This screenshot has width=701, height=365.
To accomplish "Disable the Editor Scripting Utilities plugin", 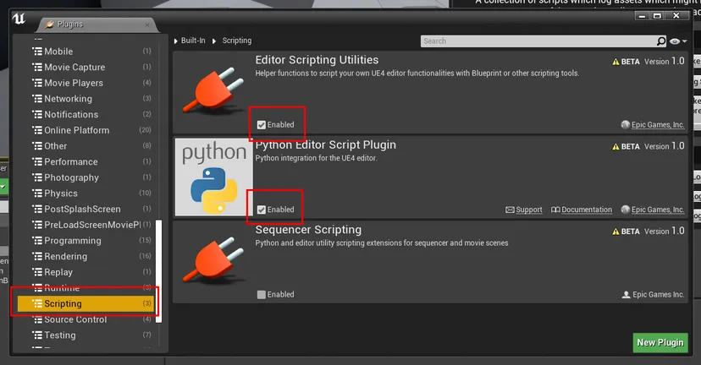I will click(x=262, y=125).
